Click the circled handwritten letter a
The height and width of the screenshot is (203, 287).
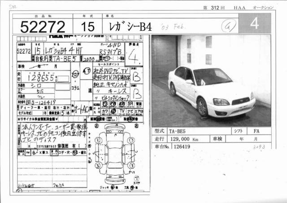tap(228, 26)
